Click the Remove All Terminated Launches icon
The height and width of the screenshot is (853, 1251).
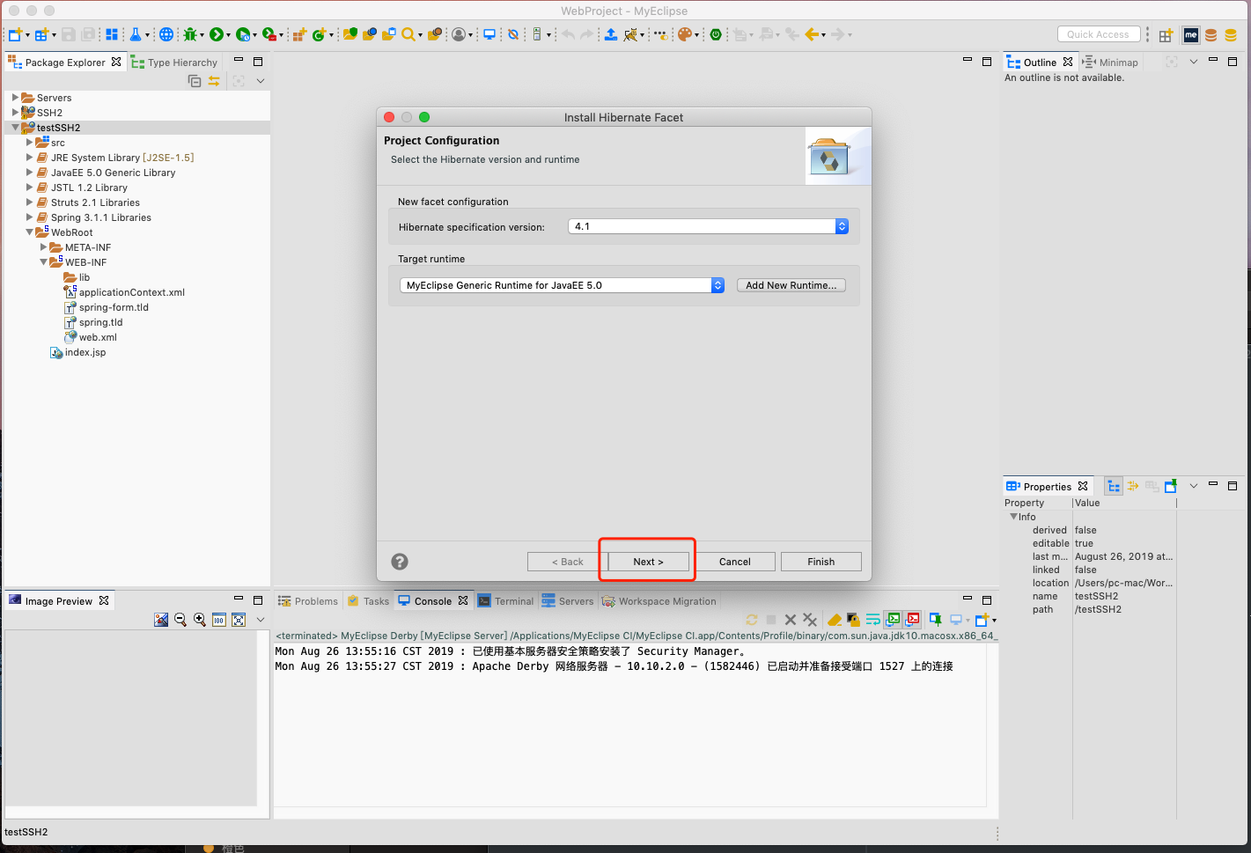810,620
